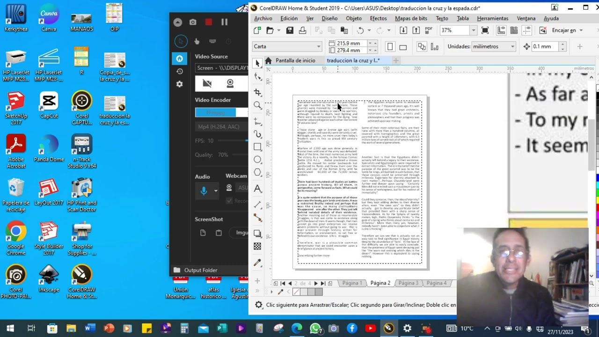Image resolution: width=599 pixels, height=337 pixels.
Task: Select the Polygon tool
Action: 257,173
